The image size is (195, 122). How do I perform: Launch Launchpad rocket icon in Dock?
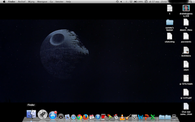pos(43,114)
